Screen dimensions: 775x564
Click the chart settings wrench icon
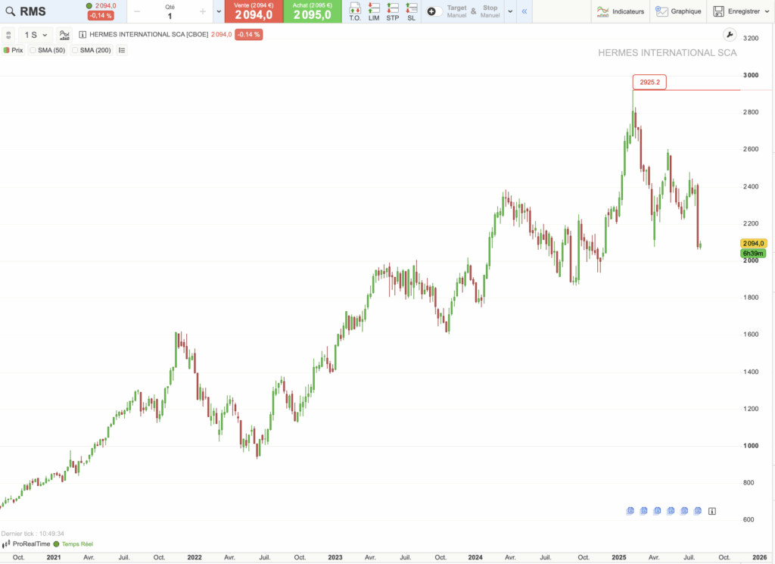click(729, 35)
